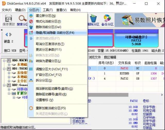Viewport: 165px width, 130px height.
Task: Click the partition table horizontal scrollbar thumb
Action: coord(108,95)
